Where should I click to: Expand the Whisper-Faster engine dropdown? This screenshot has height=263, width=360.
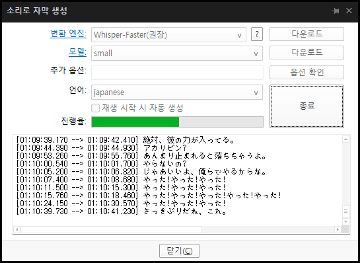pos(168,34)
